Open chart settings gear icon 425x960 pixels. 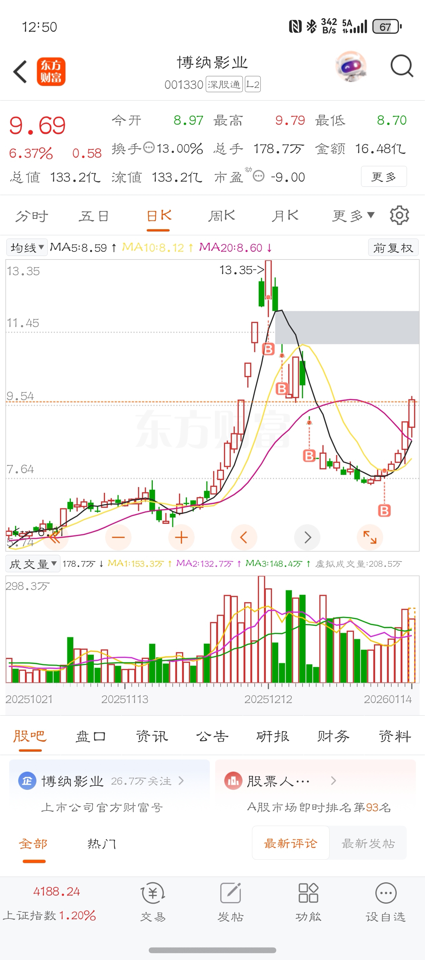tap(399, 215)
